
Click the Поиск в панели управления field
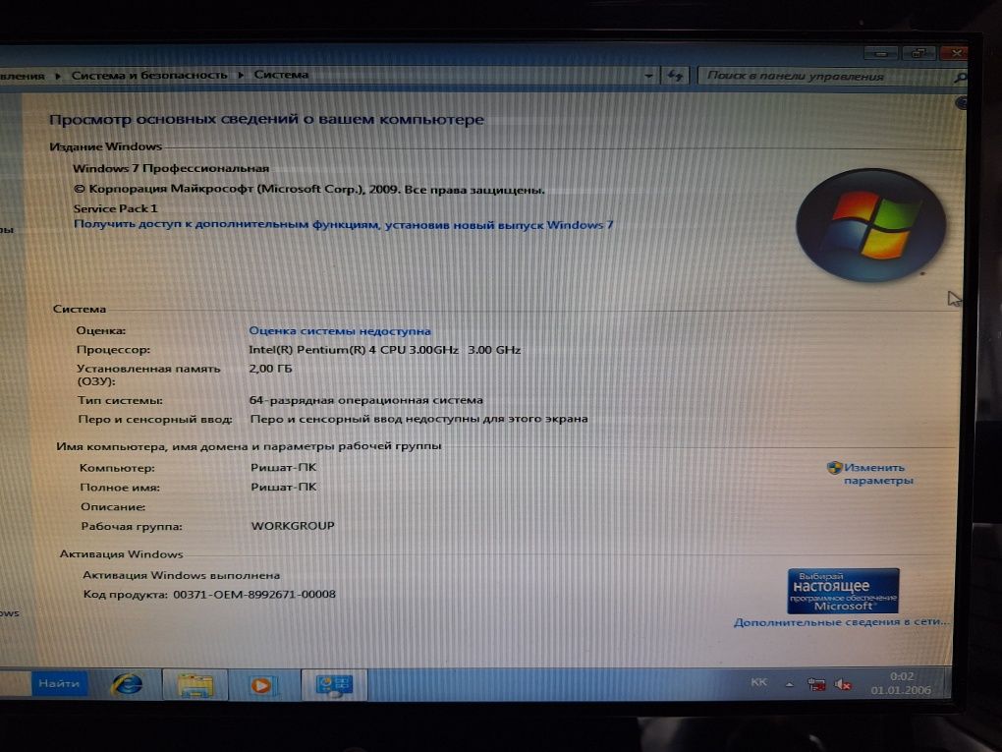(824, 76)
